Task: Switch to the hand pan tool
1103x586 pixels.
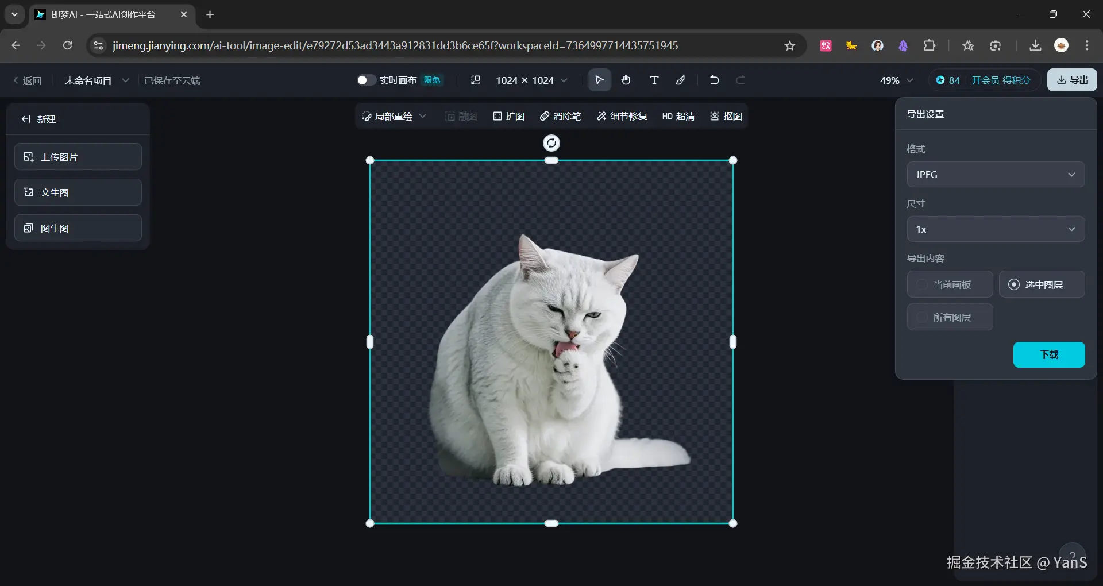Action: tap(626, 80)
